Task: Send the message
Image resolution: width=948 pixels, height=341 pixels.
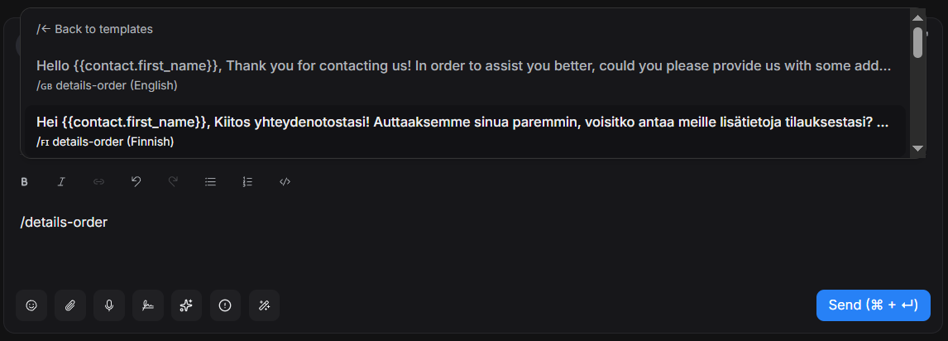Action: pos(873,305)
